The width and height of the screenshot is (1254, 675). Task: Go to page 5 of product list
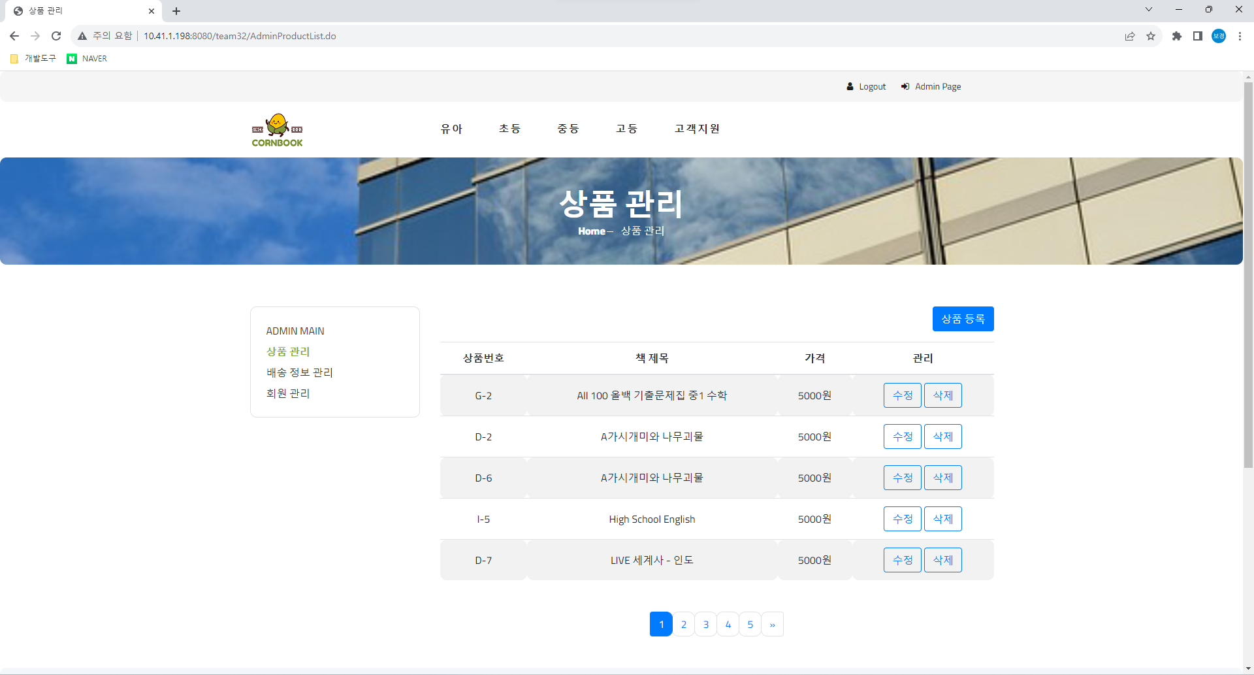[750, 624]
